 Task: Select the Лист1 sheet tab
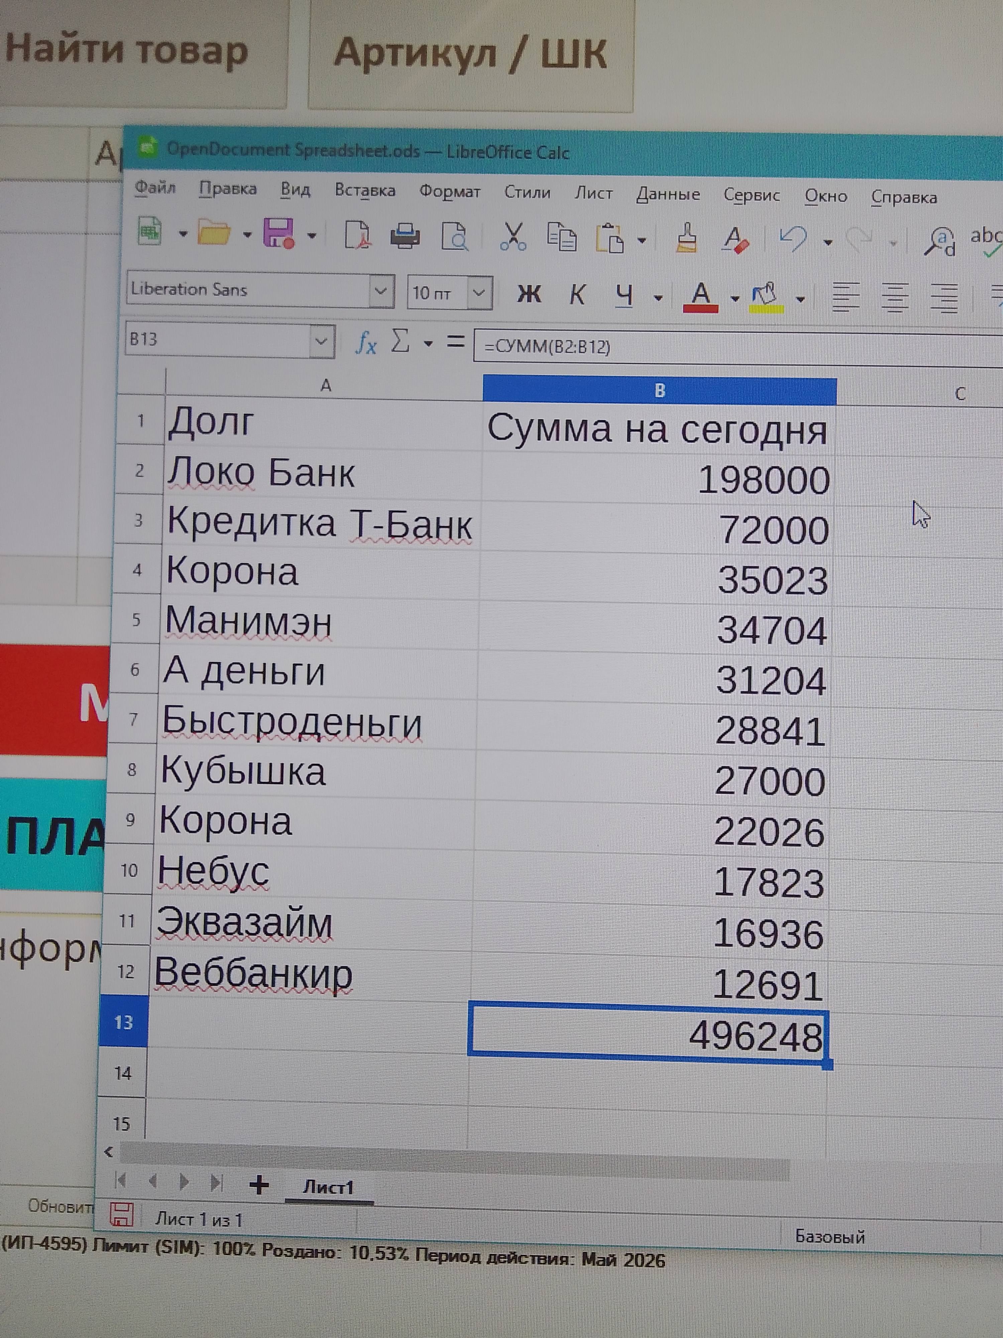328,1187
